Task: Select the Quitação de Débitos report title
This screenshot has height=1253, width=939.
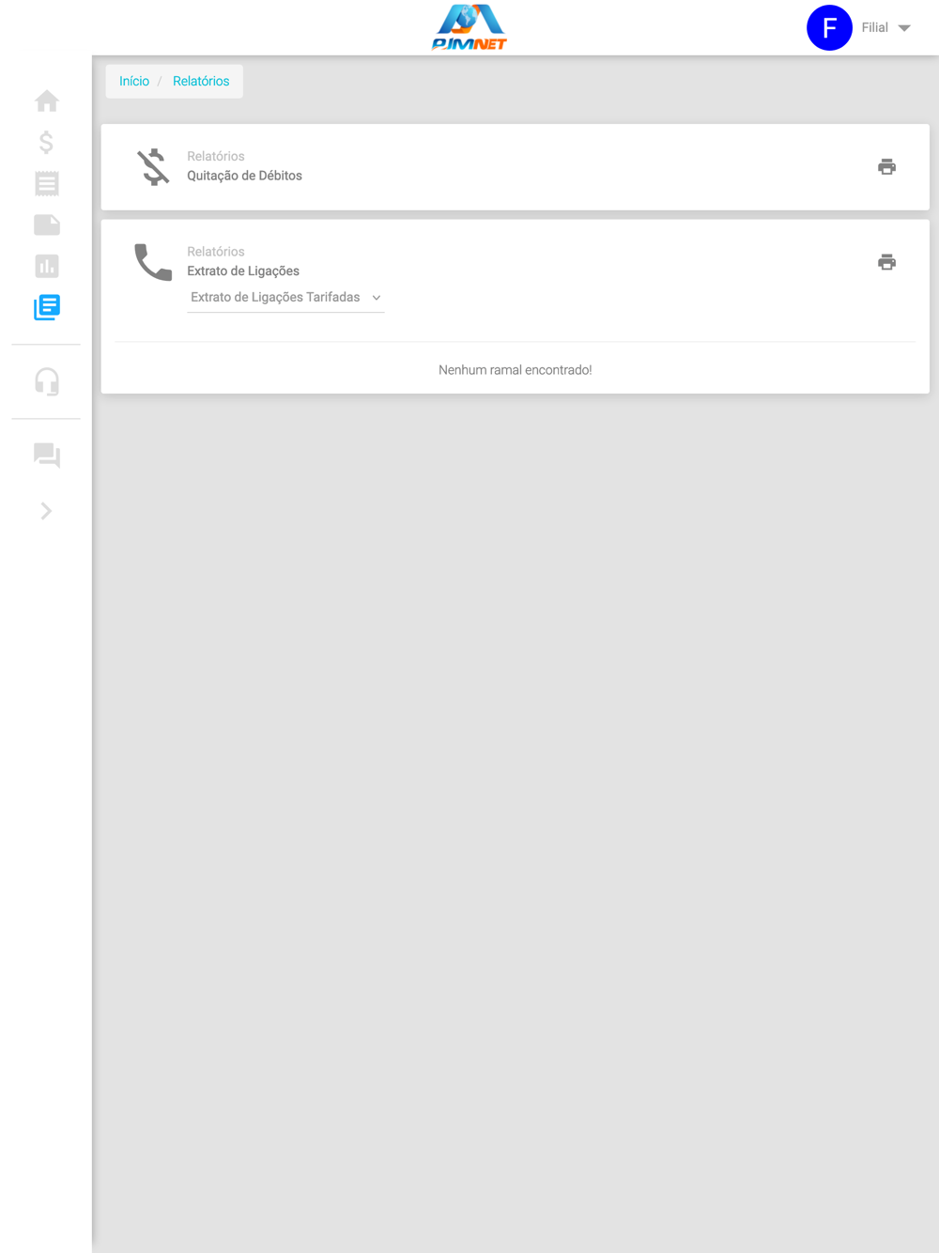Action: click(244, 176)
